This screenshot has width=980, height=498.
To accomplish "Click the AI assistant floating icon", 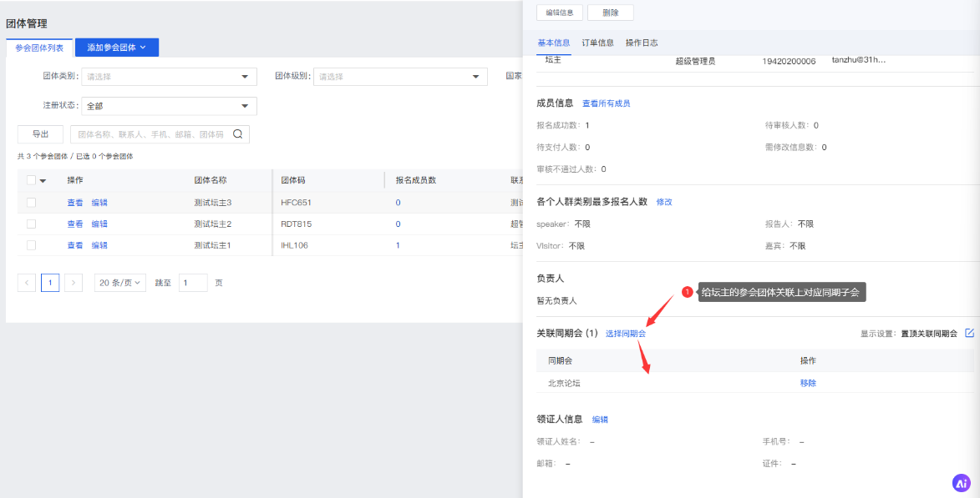I will (x=961, y=483).
